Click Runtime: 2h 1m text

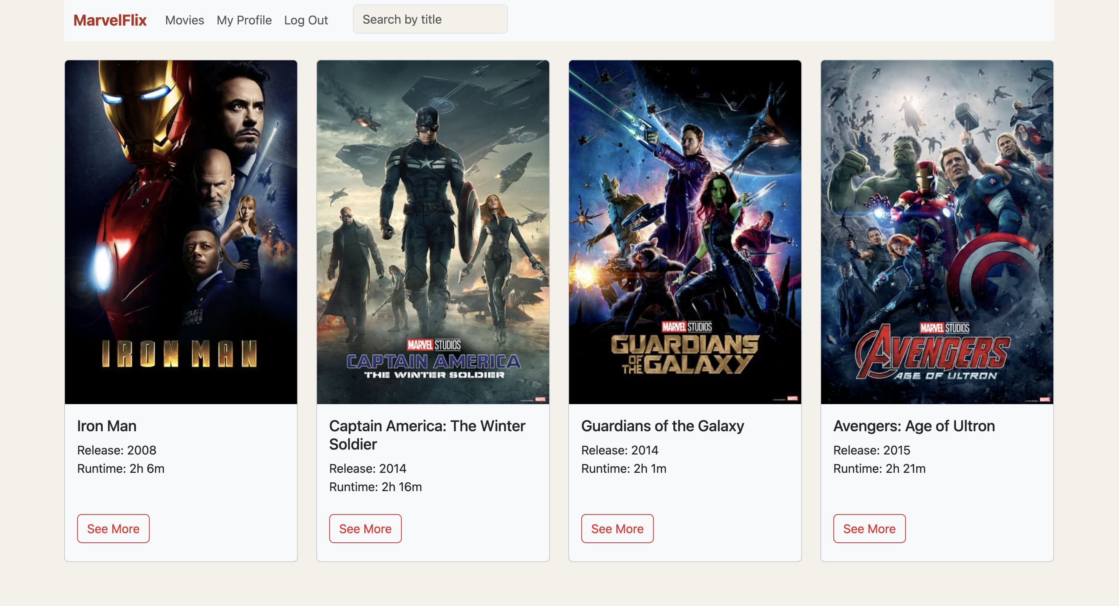pyautogui.click(x=623, y=468)
